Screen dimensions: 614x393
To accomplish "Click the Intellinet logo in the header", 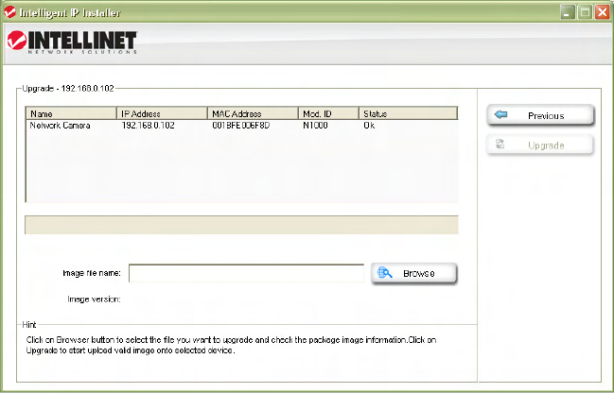I will coord(72,42).
